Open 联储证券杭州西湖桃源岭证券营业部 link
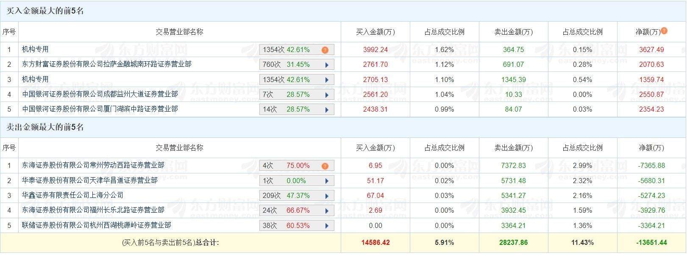The image size is (687, 255). click(x=96, y=225)
